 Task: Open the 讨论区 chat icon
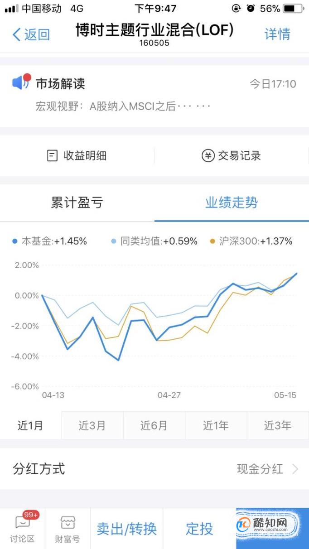22,522
